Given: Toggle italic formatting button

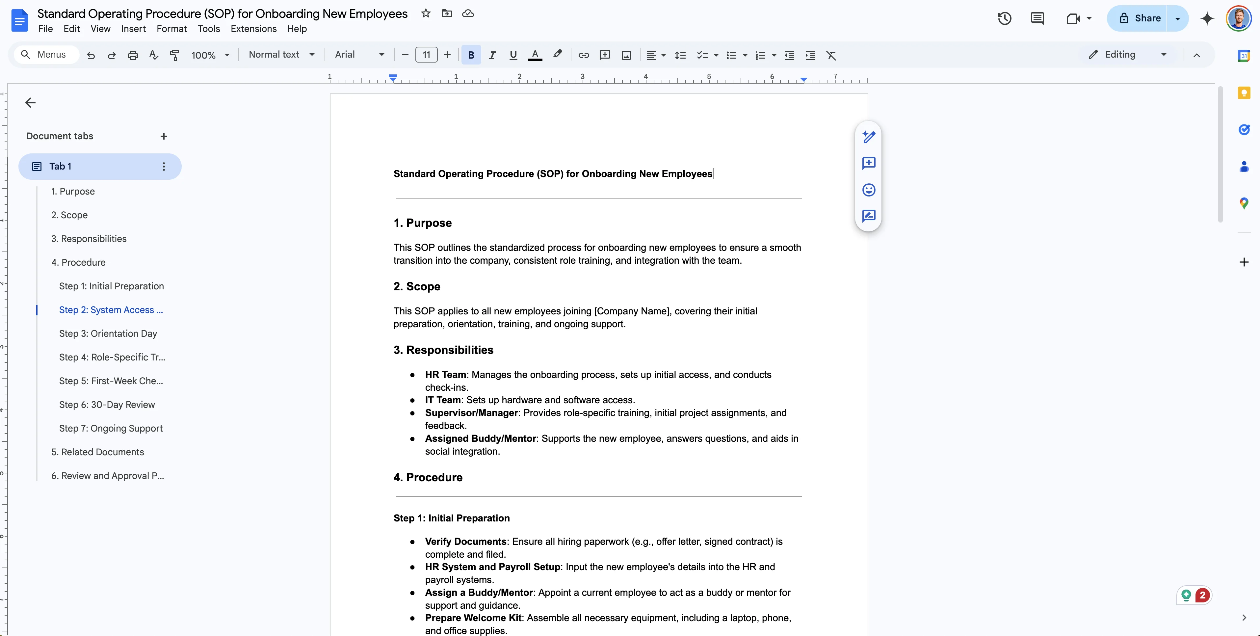Looking at the screenshot, I should pos(492,55).
